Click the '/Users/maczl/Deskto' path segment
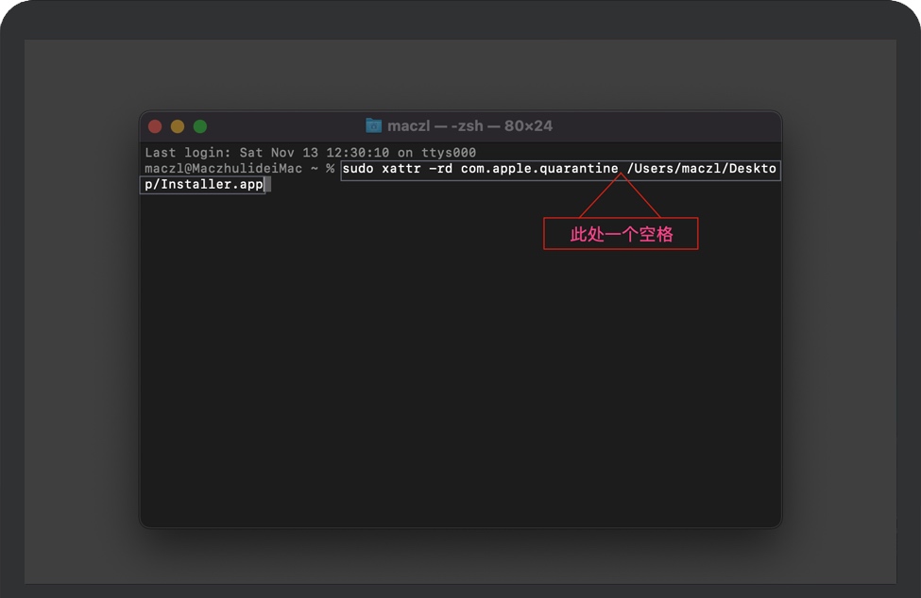 point(701,168)
